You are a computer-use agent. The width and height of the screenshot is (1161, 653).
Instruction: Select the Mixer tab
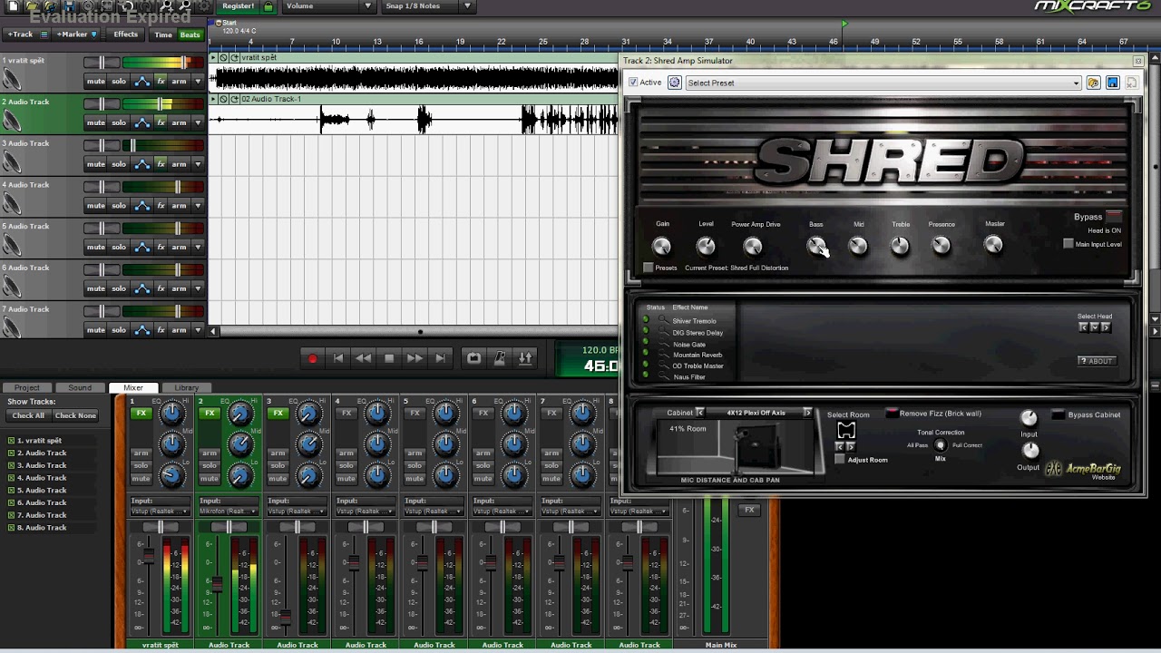(133, 387)
